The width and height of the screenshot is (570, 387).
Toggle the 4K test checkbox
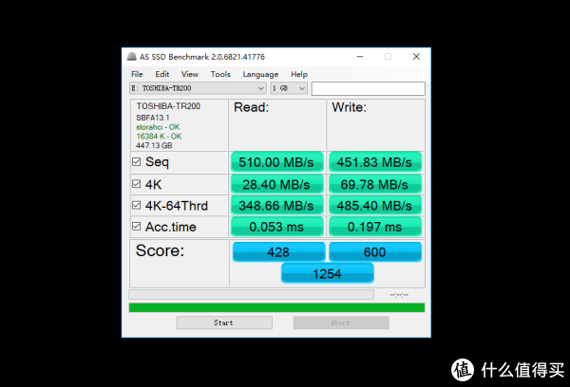click(136, 184)
